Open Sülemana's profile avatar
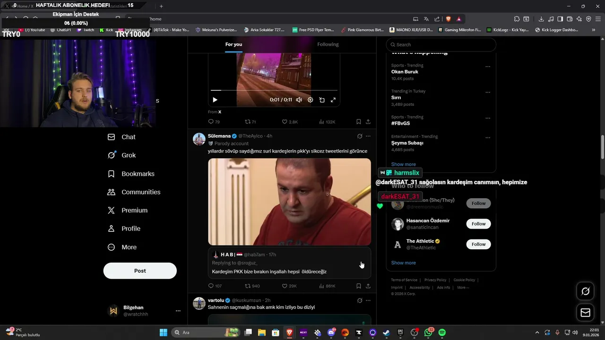Viewport: 605px width, 340px height. [x=199, y=139]
